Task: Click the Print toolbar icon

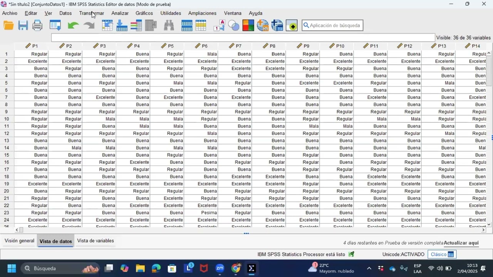Action: (x=37, y=25)
